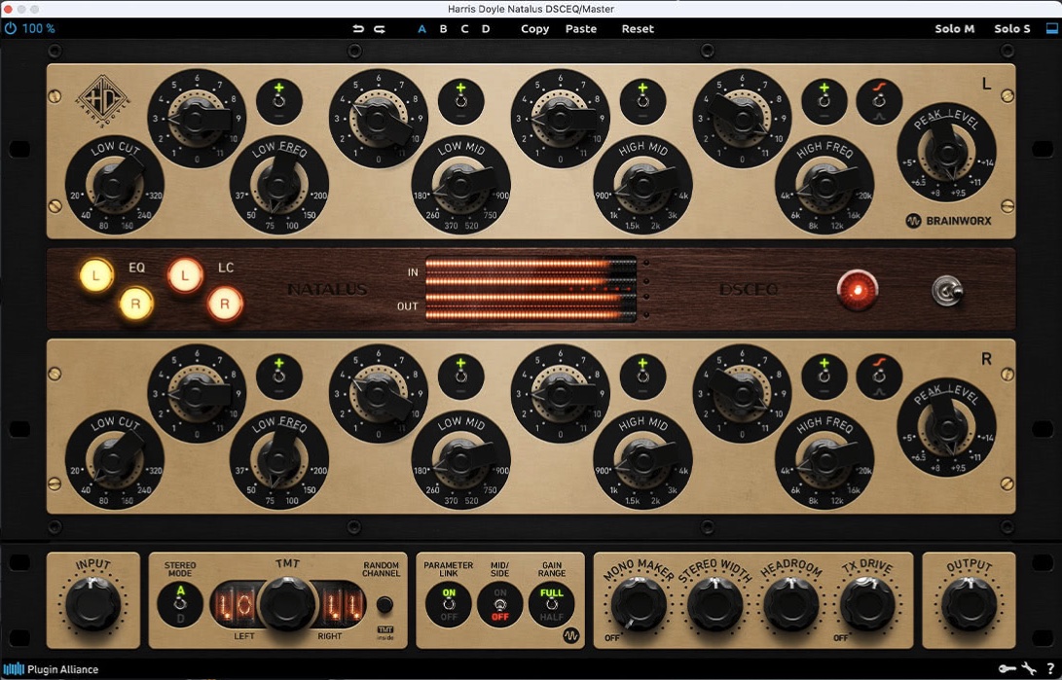Click the L channel PEAK LEVEL knob
The height and width of the screenshot is (680, 1062).
coord(946,152)
